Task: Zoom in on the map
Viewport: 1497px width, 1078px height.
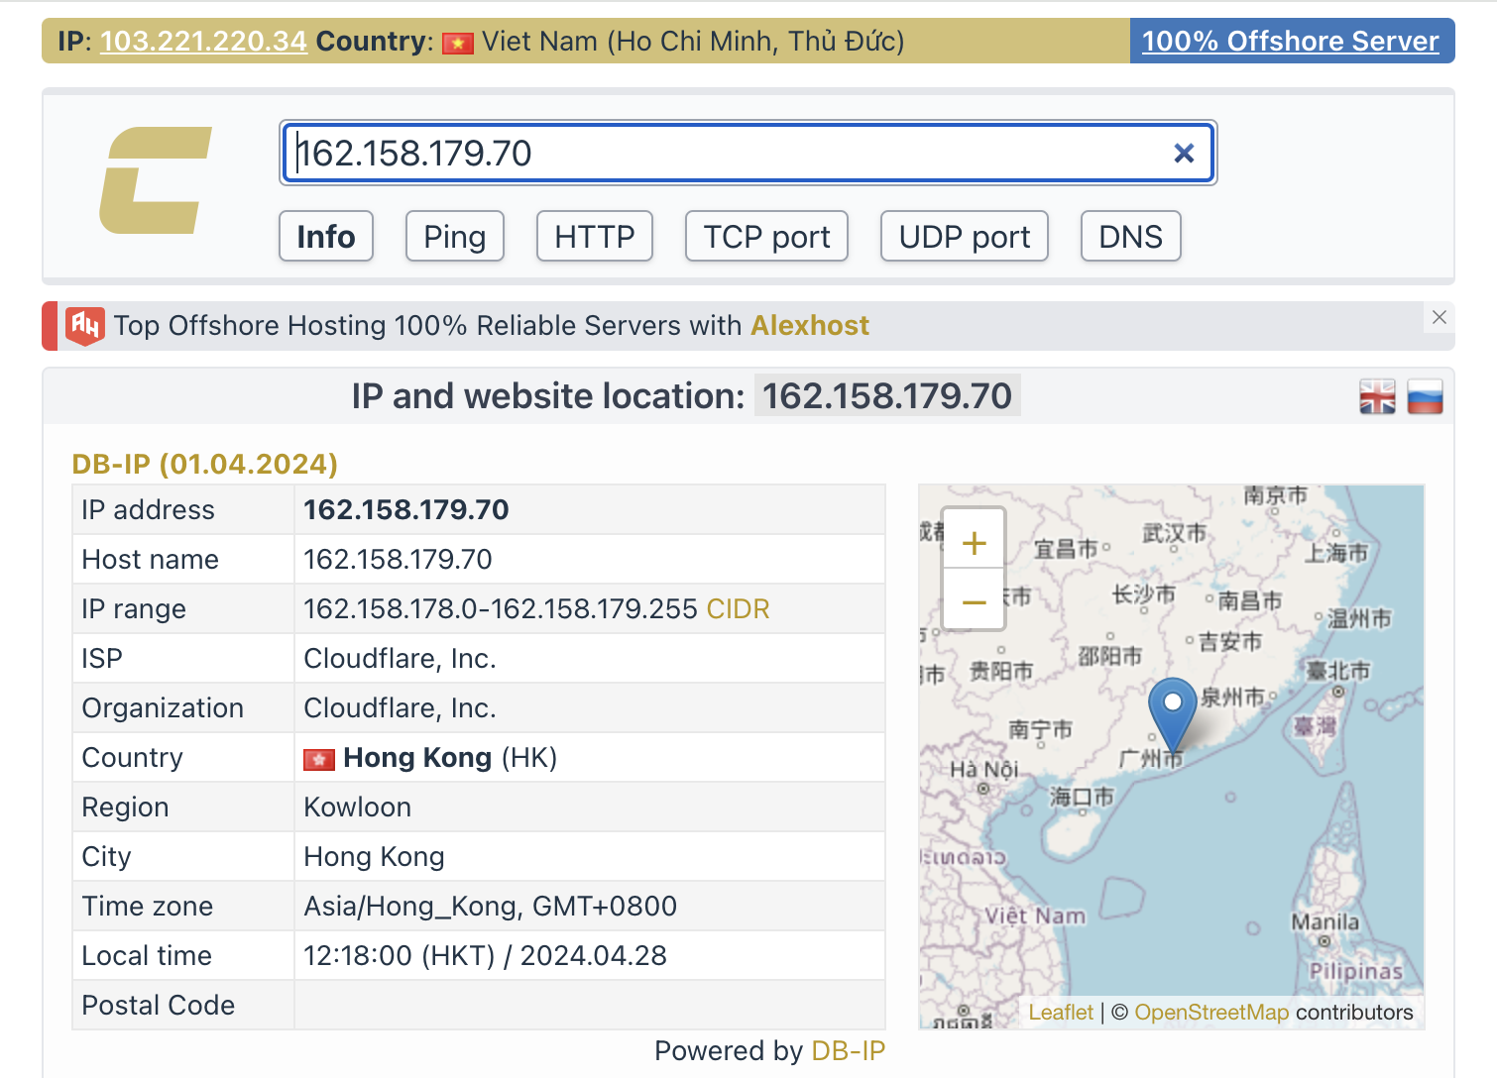Action: click(975, 542)
